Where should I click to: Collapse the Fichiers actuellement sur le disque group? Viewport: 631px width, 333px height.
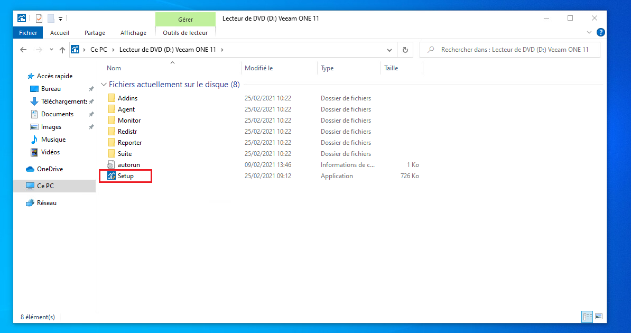coord(104,85)
